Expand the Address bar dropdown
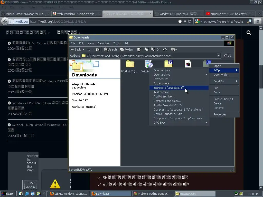This screenshot has width=263, height=197. point(219,56)
